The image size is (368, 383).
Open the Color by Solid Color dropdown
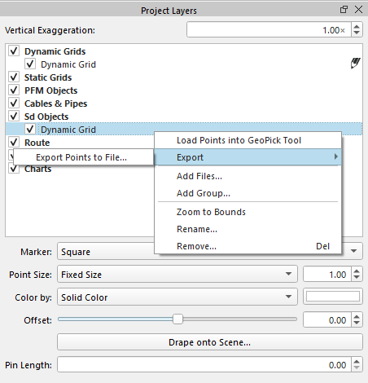click(x=177, y=297)
